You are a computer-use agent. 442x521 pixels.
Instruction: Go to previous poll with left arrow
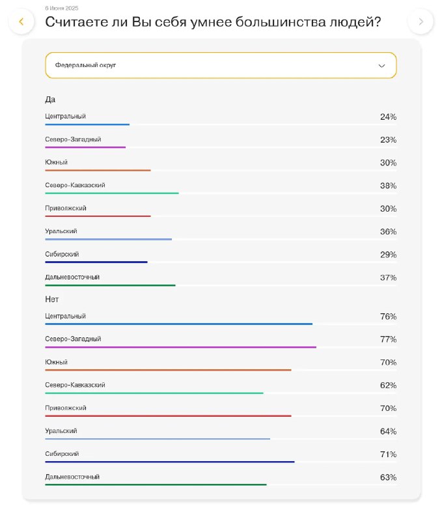(x=21, y=21)
